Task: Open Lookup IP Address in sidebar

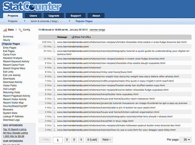Action: pos(13,116)
